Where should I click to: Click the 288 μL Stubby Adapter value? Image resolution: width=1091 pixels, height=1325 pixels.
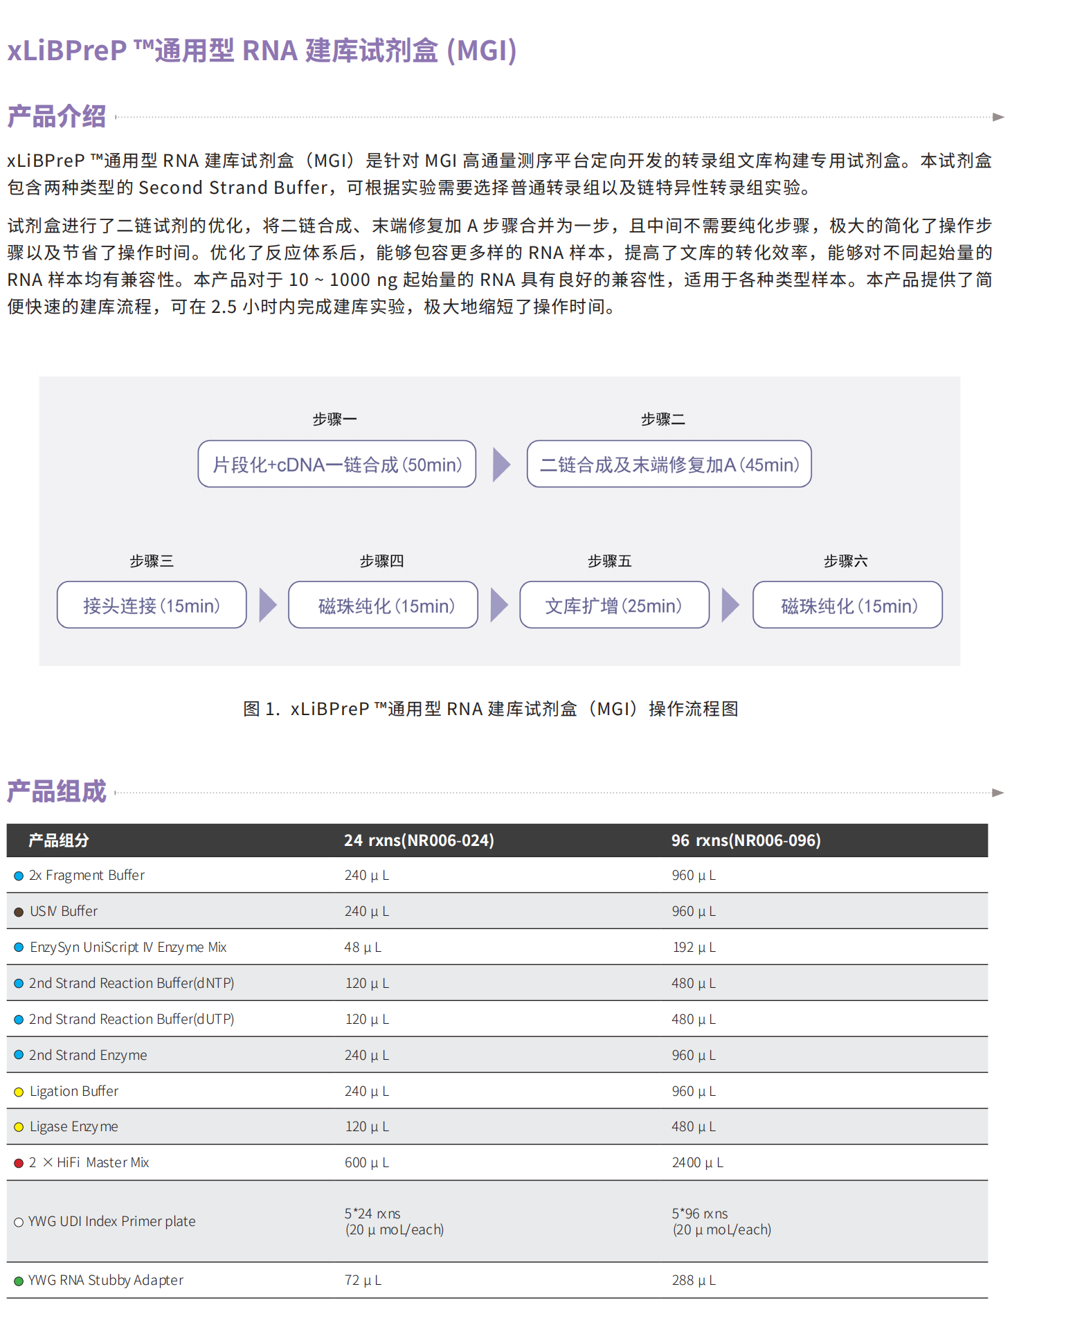tap(694, 1281)
